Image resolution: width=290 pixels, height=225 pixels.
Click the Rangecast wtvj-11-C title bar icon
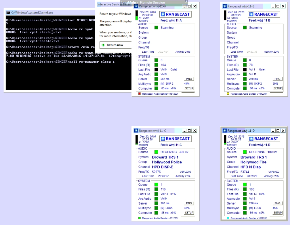click(136, 131)
